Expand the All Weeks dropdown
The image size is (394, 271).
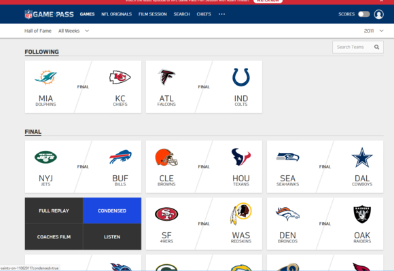pyautogui.click(x=73, y=31)
